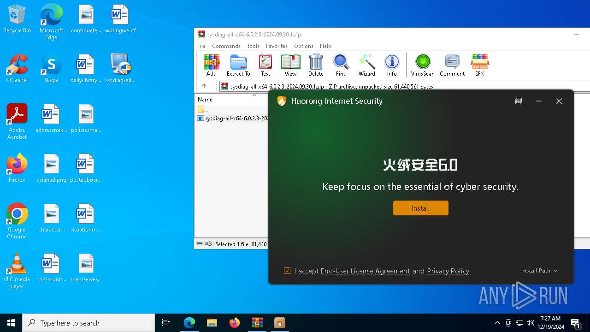This screenshot has height=332, width=590.
Task: Run VirusScan from WinRAR toolbar
Action: [x=423, y=65]
